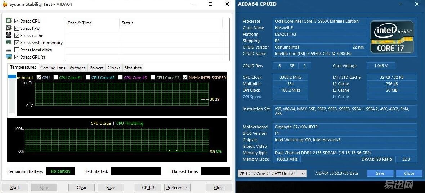425x193 pixels.
Task: Open the Statistics tab
Action: [x=133, y=68]
